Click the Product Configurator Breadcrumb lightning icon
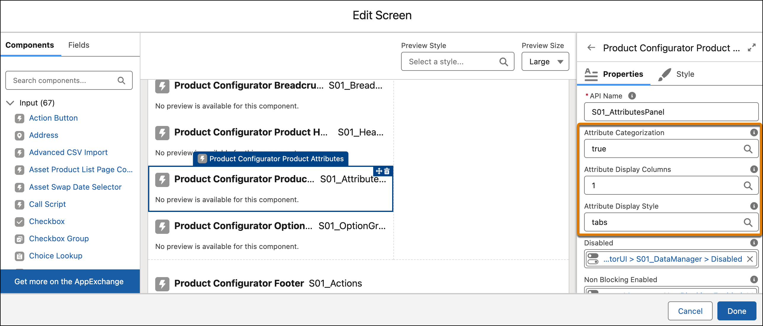The width and height of the screenshot is (763, 326). [x=162, y=86]
